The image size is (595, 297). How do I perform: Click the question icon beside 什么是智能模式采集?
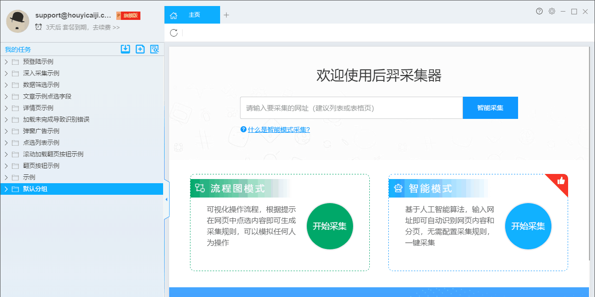point(243,130)
